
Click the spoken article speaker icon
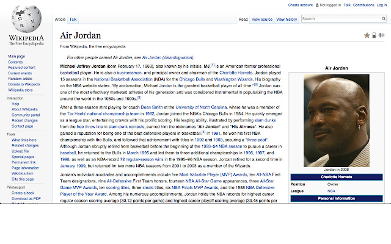coord(381,35)
